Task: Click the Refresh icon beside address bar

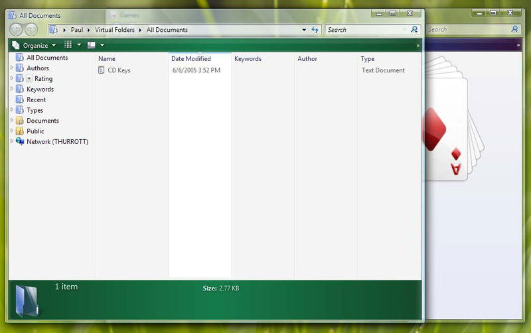Action: [315, 30]
